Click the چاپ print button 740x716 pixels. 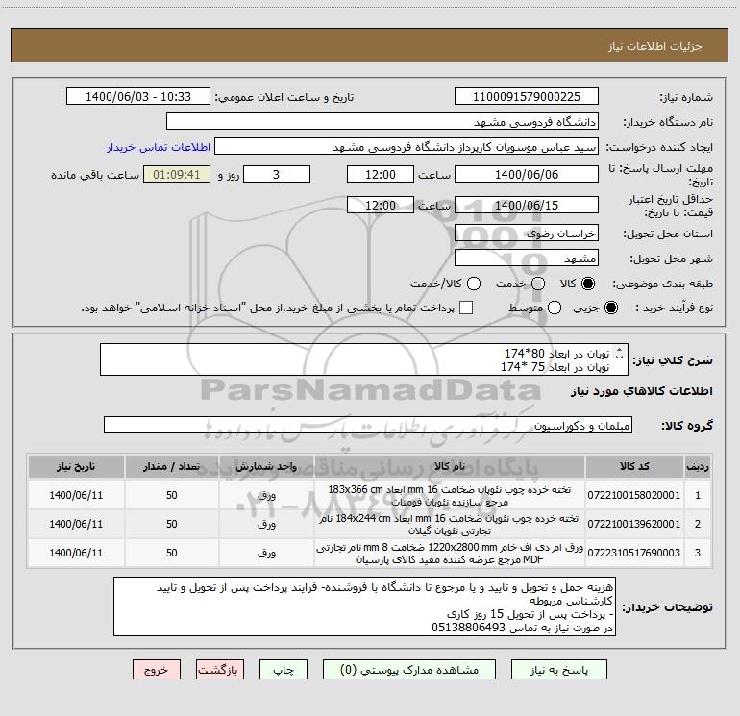tap(284, 670)
